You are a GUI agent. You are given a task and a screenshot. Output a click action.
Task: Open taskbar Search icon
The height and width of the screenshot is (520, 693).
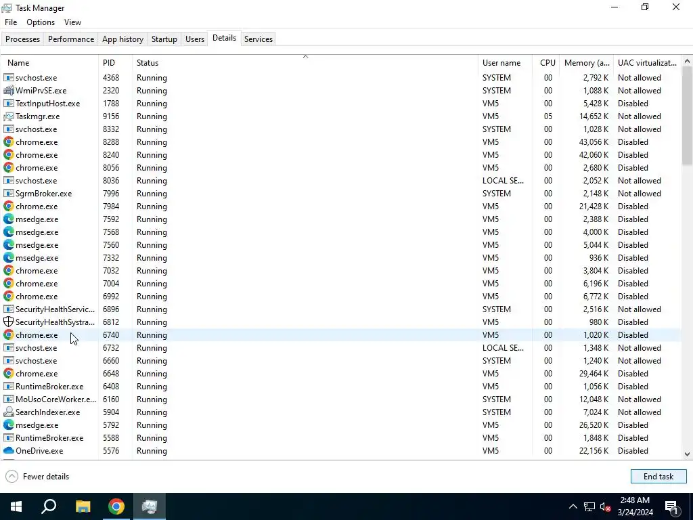[x=49, y=506]
